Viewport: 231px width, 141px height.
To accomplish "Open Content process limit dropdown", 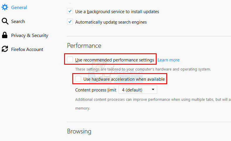I will (x=138, y=90).
